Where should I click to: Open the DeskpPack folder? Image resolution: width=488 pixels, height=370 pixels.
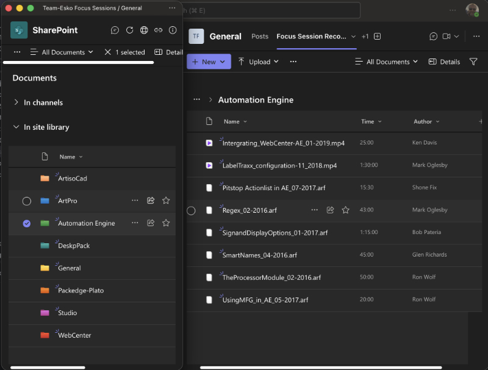74,246
